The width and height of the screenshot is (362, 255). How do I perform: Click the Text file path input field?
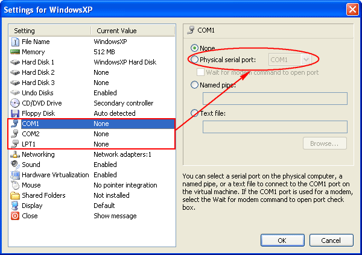point(275,127)
